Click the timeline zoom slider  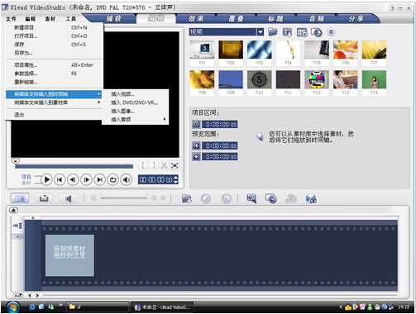tap(123, 198)
